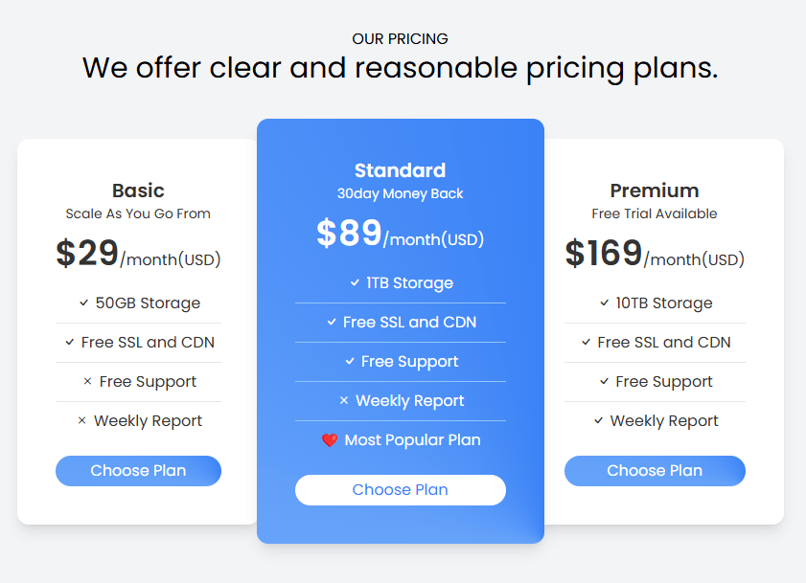Click the Most Popular Plan label
806x583 pixels.
point(412,440)
